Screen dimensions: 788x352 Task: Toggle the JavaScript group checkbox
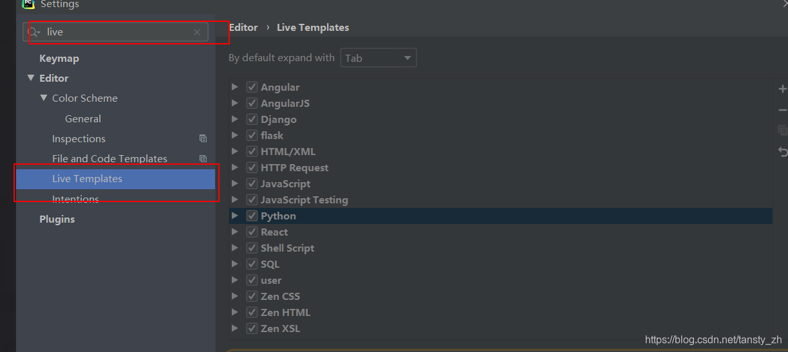coord(252,183)
